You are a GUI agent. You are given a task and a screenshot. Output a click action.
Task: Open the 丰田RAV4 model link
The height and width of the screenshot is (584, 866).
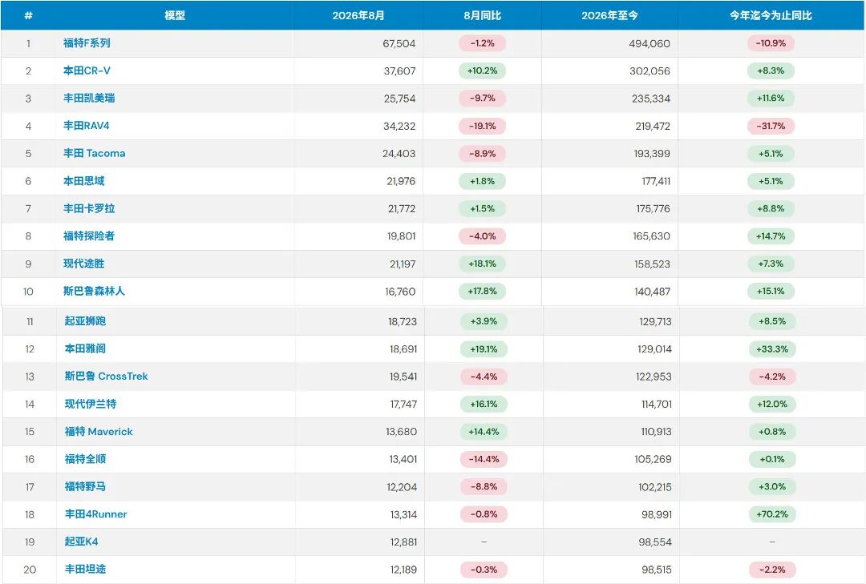click(86, 126)
